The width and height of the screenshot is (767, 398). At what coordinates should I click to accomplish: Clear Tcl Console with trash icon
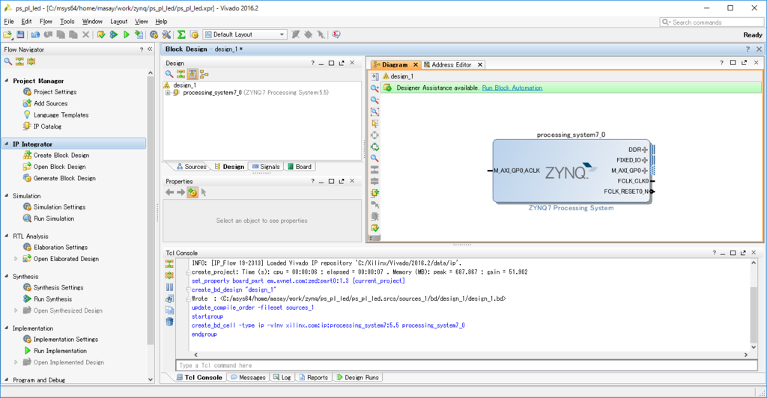pyautogui.click(x=169, y=322)
